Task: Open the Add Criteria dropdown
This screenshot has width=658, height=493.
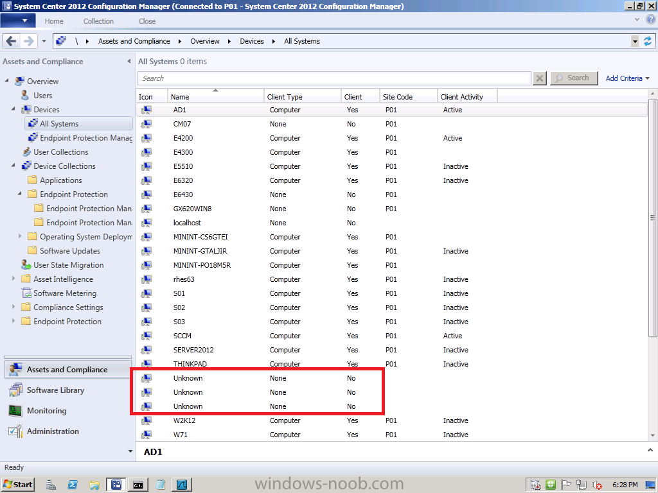Action: pos(627,78)
